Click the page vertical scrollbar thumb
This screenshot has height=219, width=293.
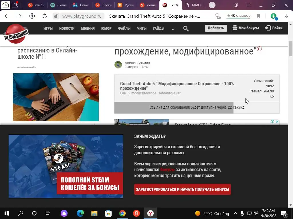tap(291, 48)
